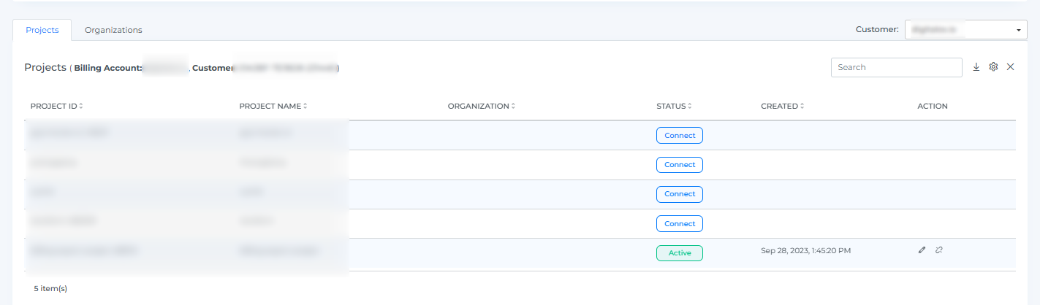
Task: Sort by Organization column arrows
Action: (513, 106)
